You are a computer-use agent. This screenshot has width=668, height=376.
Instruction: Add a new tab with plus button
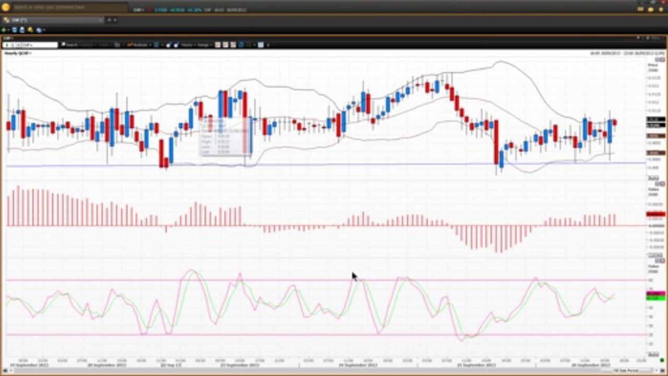coord(109,20)
